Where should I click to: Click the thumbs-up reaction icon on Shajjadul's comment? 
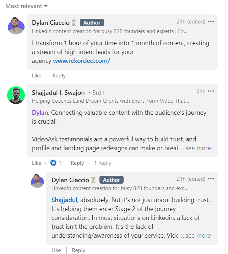pos(53,163)
